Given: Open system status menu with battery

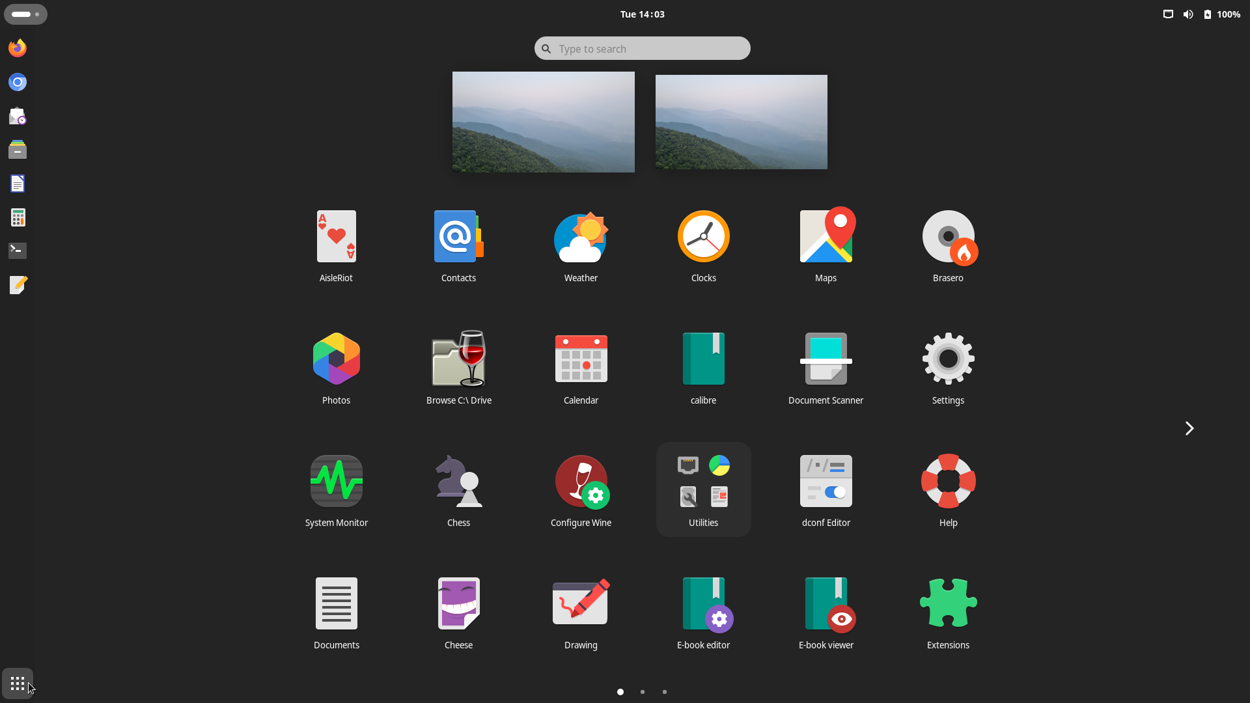Looking at the screenshot, I should (x=1202, y=14).
